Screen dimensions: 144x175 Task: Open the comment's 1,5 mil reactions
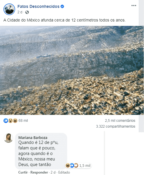pyautogui.click(x=79, y=165)
